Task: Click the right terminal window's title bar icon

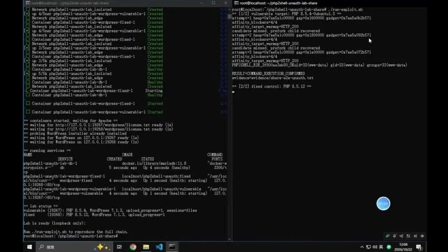Action: [236, 3]
